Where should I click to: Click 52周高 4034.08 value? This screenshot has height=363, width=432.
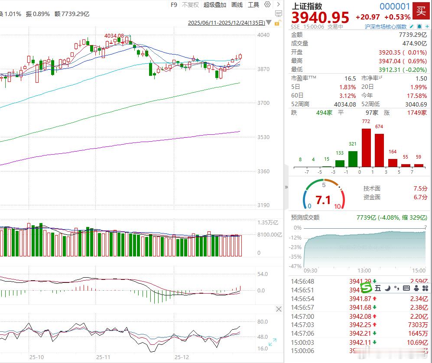[x=345, y=104]
